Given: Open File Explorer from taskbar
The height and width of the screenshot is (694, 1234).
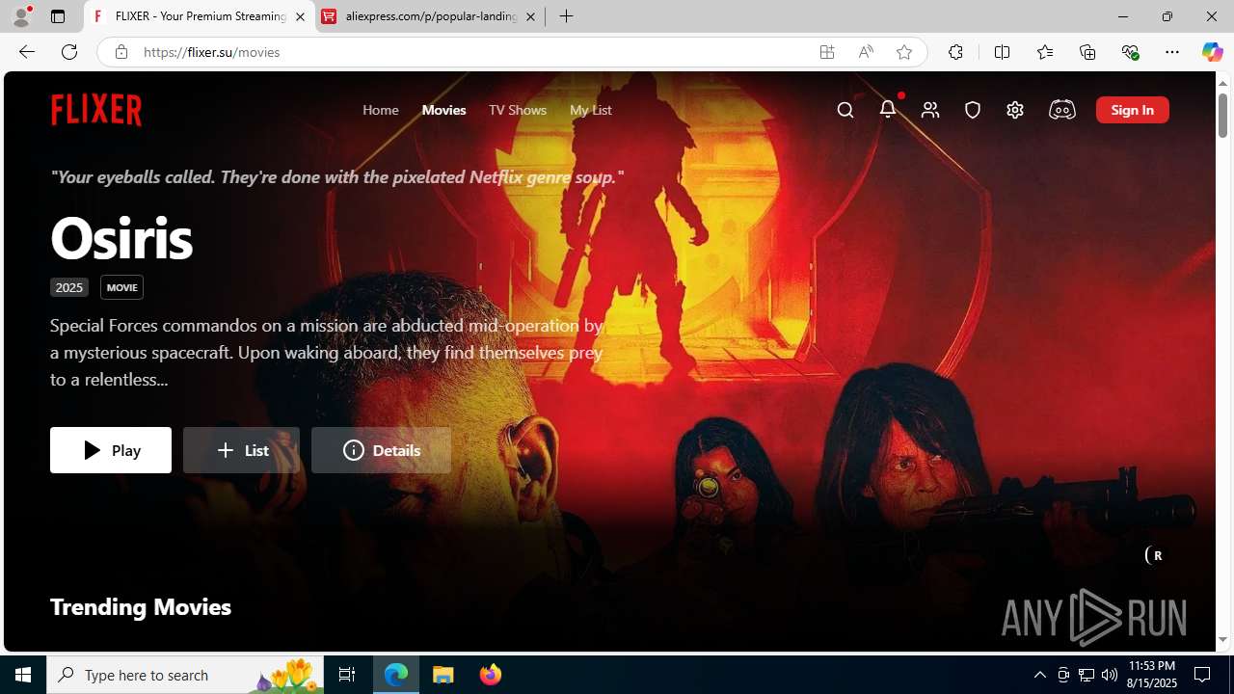Looking at the screenshot, I should (x=443, y=675).
